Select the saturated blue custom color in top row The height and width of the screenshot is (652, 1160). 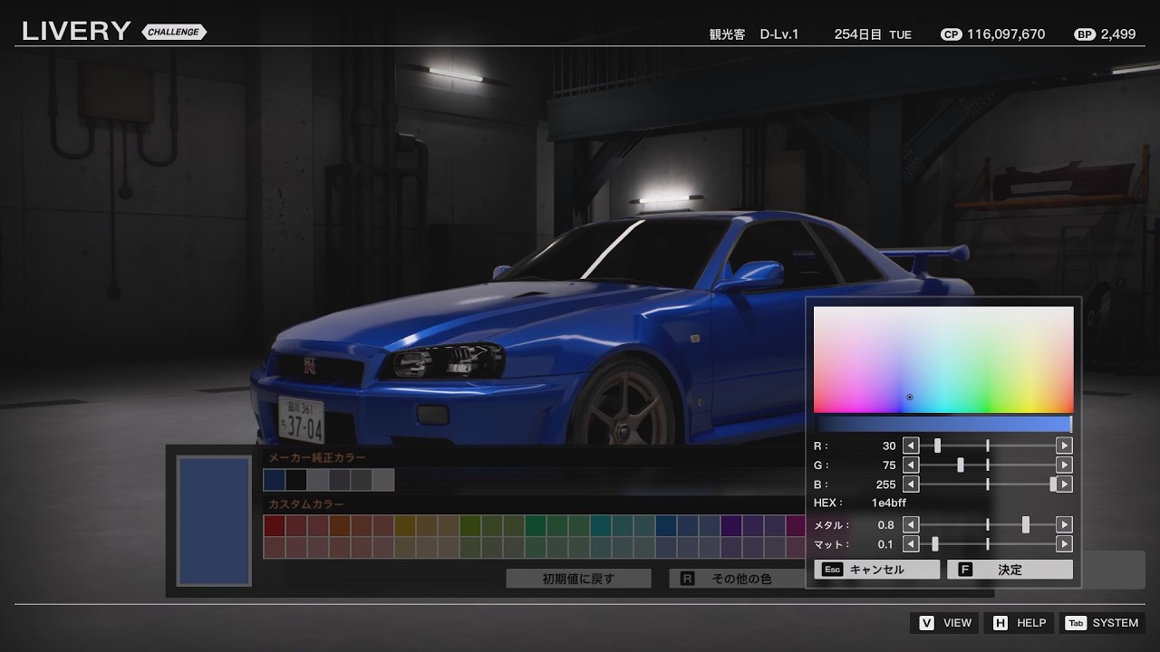click(x=666, y=525)
